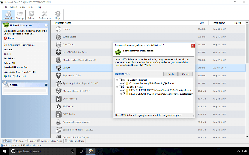Show hidden system tray icons
249x155 pixels.
(239, 151)
